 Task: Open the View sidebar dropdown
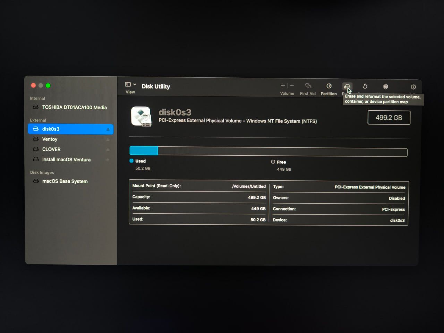tap(130, 85)
